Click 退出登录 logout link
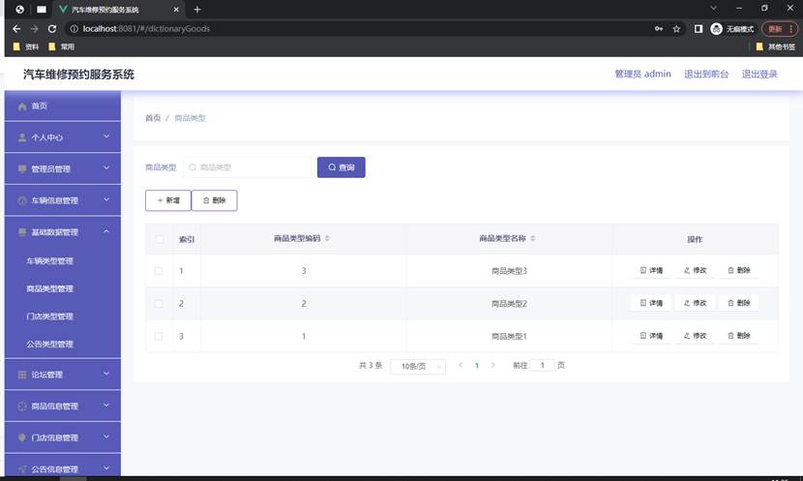The height and width of the screenshot is (481, 803). [x=759, y=74]
